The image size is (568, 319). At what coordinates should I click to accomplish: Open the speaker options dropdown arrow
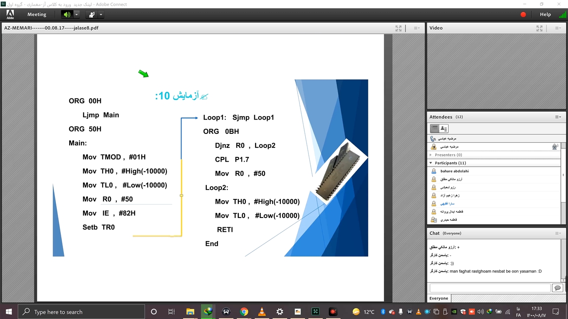tap(76, 15)
